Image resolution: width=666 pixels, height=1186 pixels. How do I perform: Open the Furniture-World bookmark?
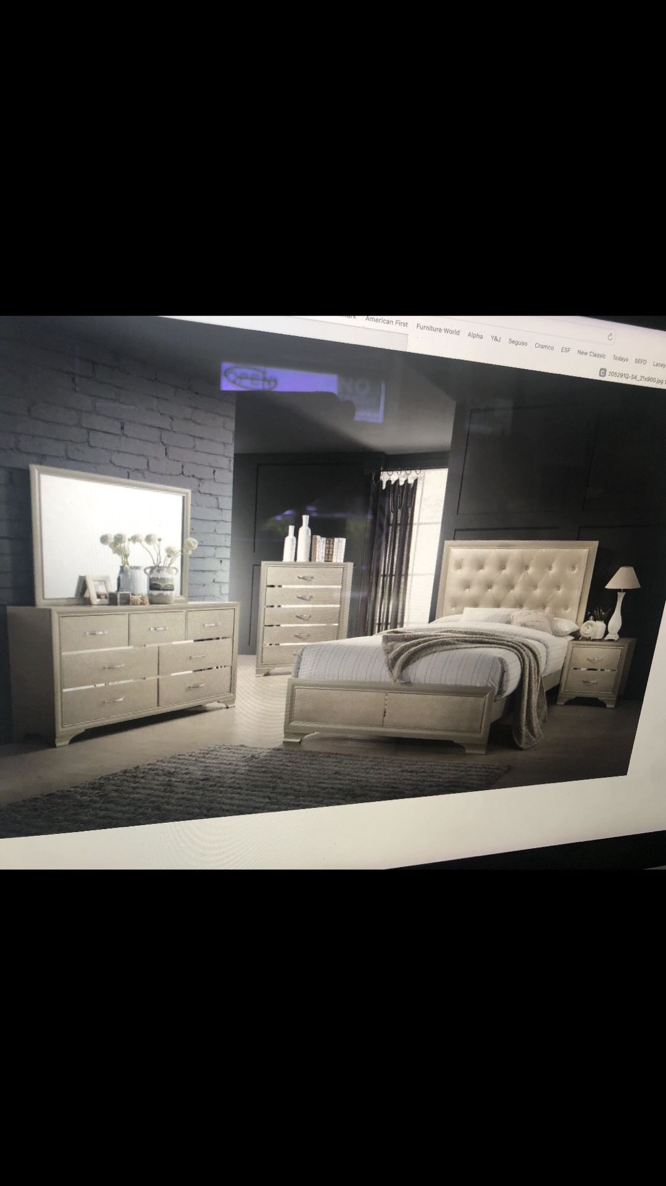(438, 329)
